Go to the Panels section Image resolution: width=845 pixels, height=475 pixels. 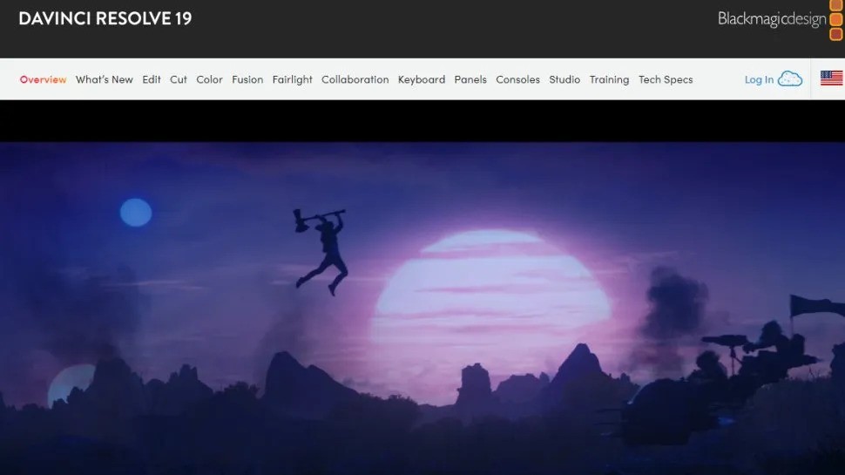click(470, 79)
